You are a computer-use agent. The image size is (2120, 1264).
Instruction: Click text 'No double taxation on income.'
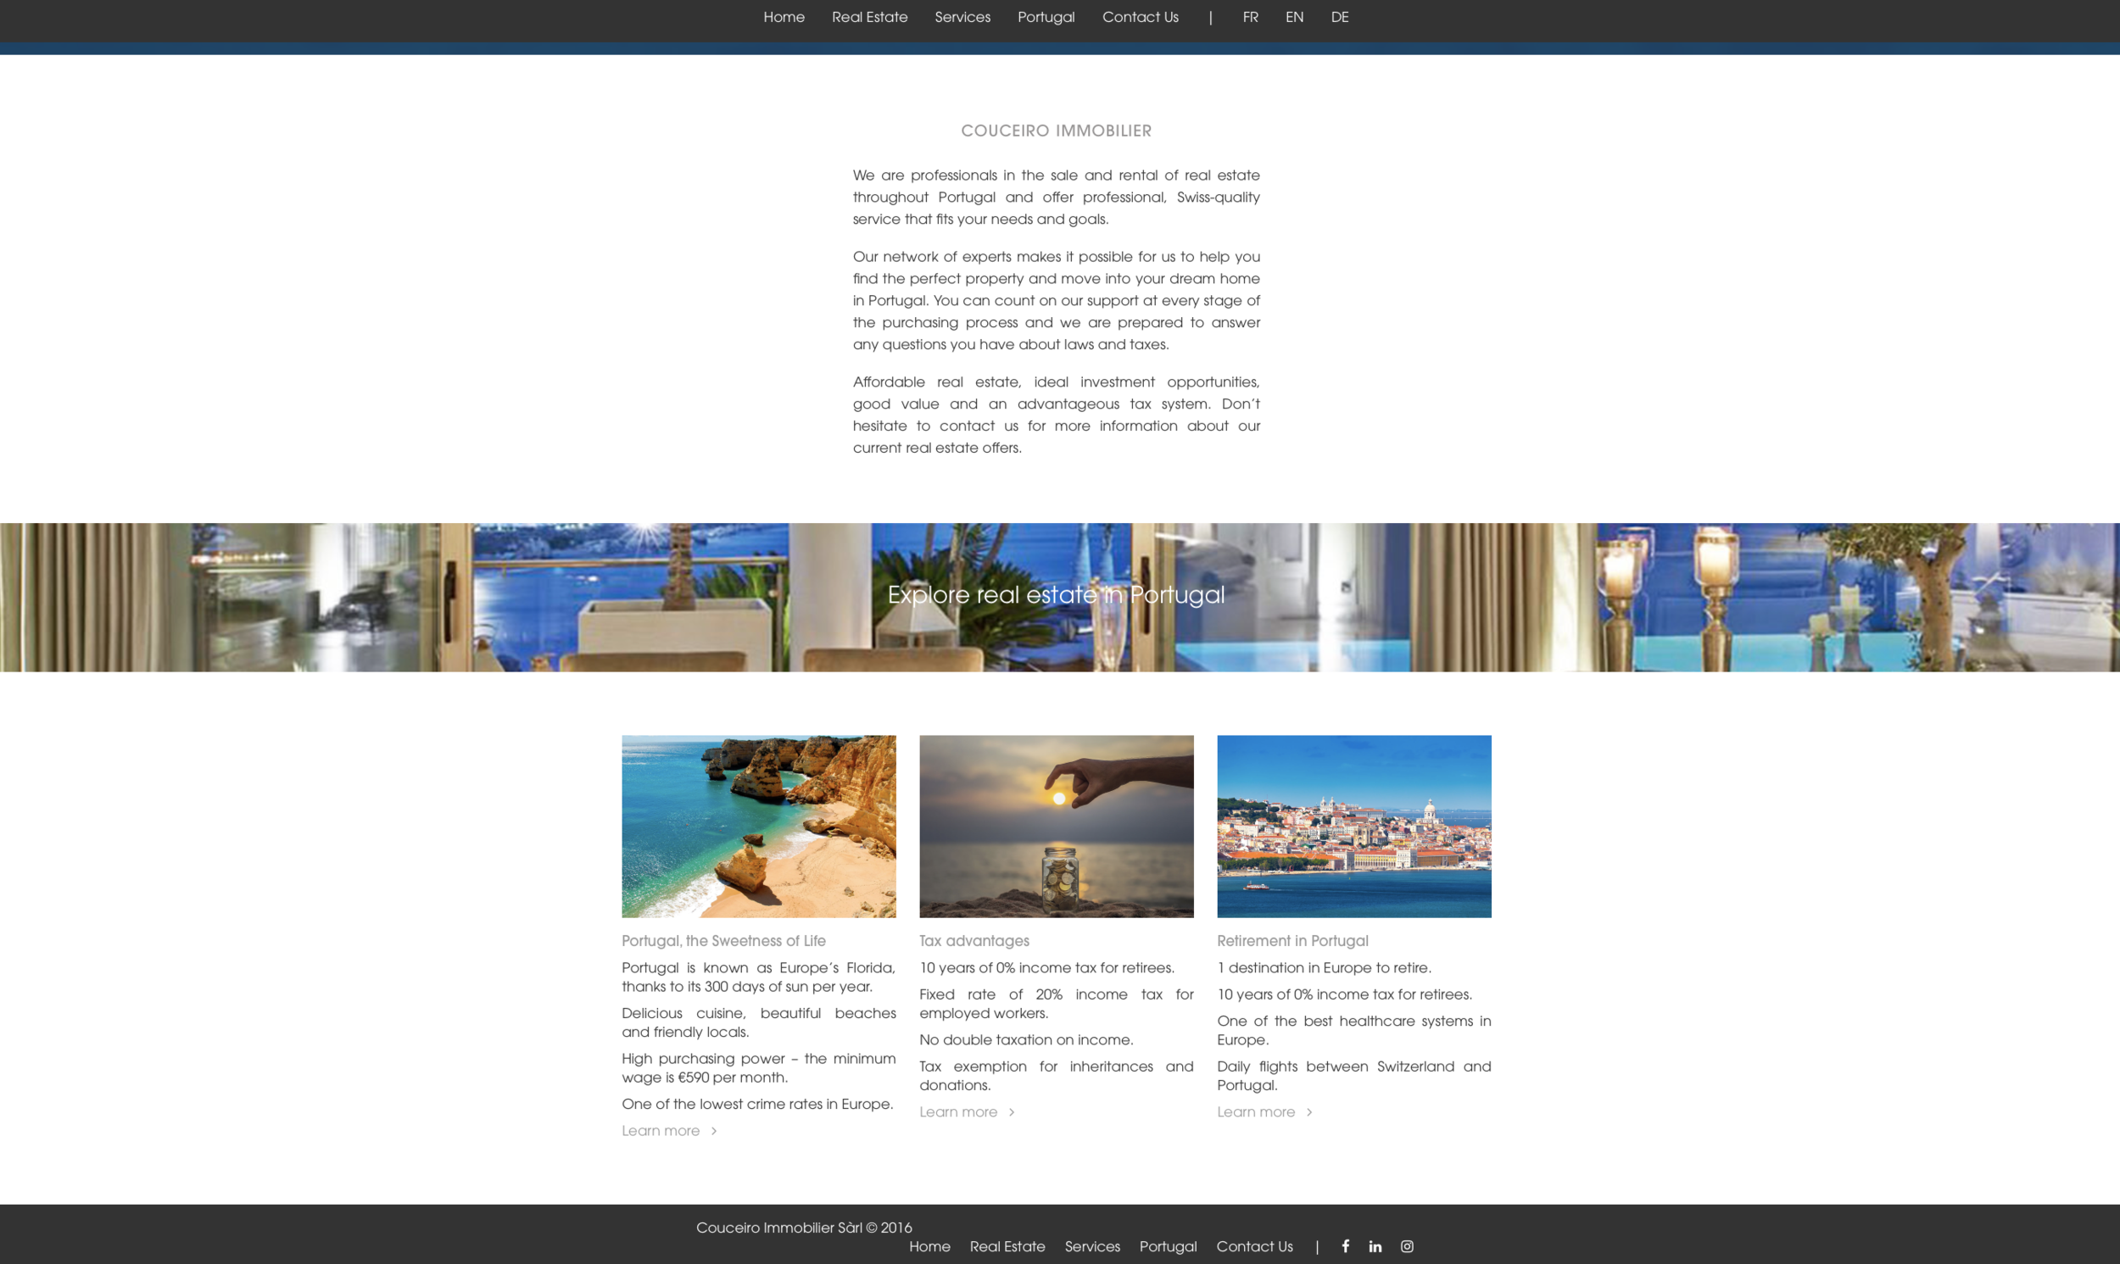[1026, 1039]
